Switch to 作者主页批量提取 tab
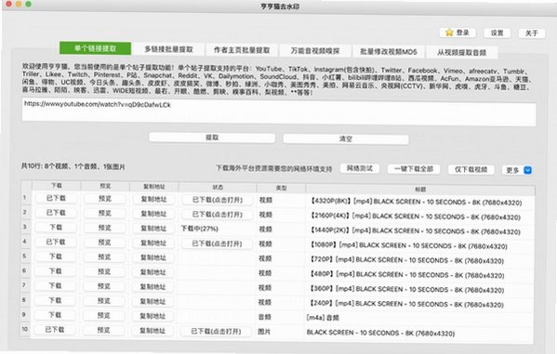Image resolution: width=557 pixels, height=354 pixels. coord(242,50)
